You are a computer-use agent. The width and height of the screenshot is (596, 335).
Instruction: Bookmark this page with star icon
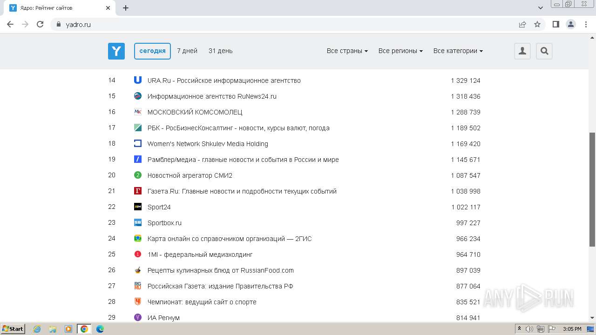click(537, 24)
